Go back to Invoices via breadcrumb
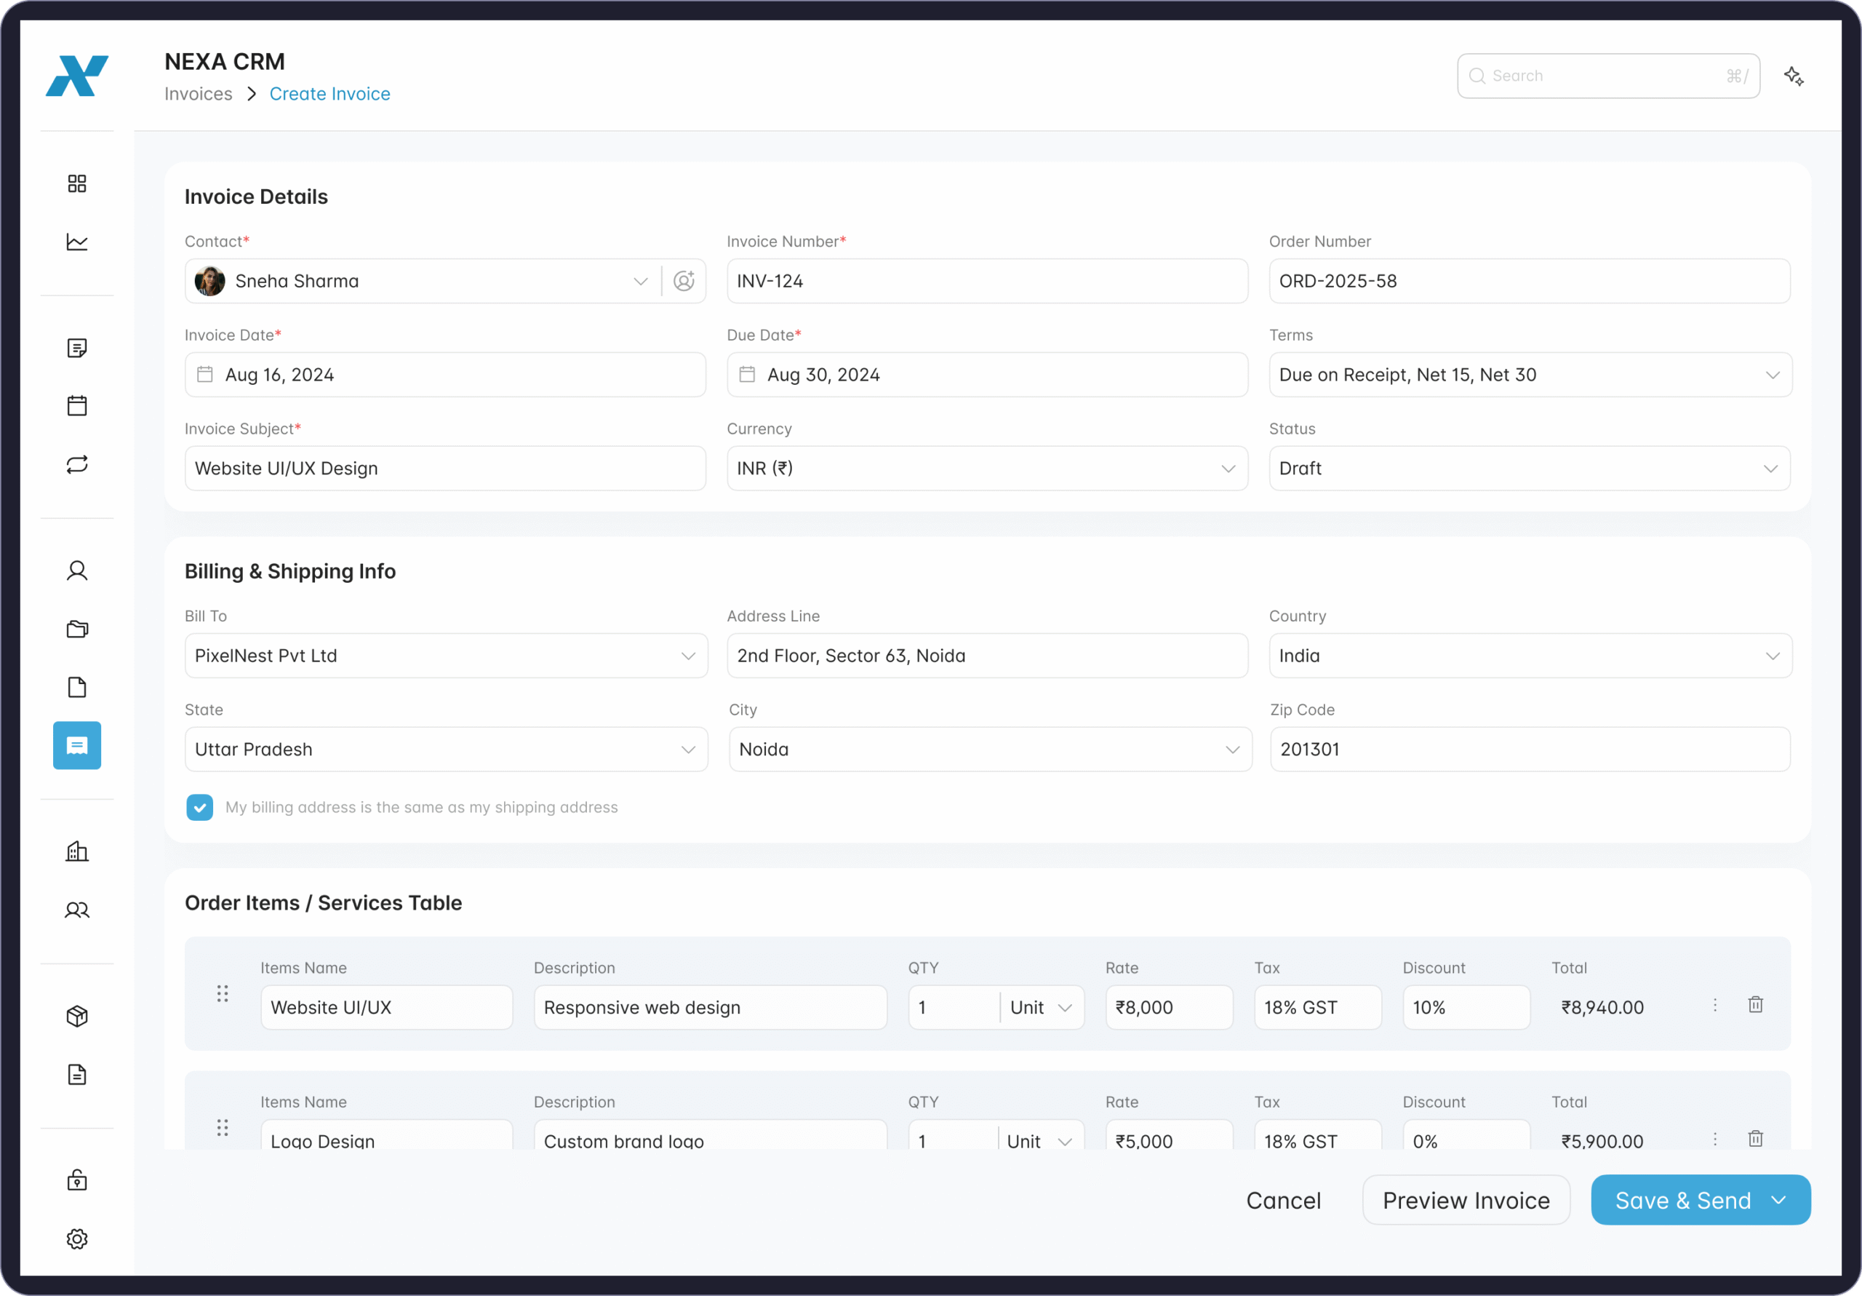This screenshot has width=1862, height=1296. click(x=197, y=93)
